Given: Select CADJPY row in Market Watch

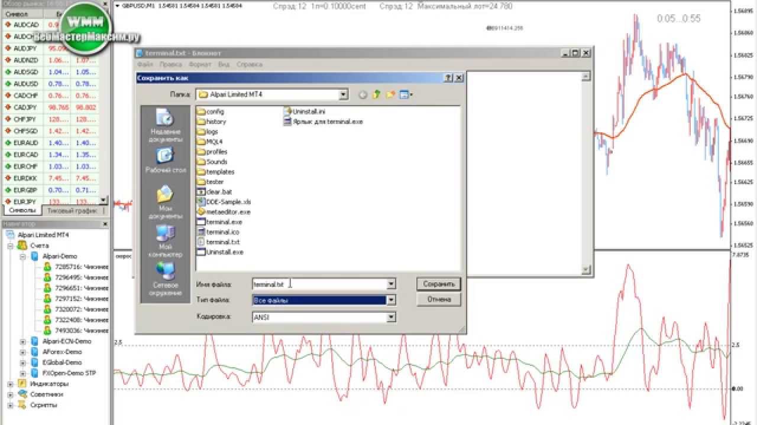Looking at the screenshot, I should 52,107.
